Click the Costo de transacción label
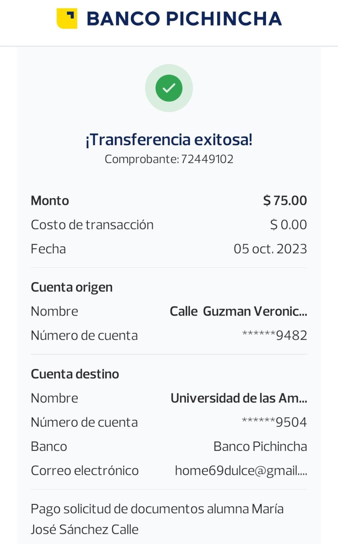This screenshot has height=544, width=338. [92, 225]
